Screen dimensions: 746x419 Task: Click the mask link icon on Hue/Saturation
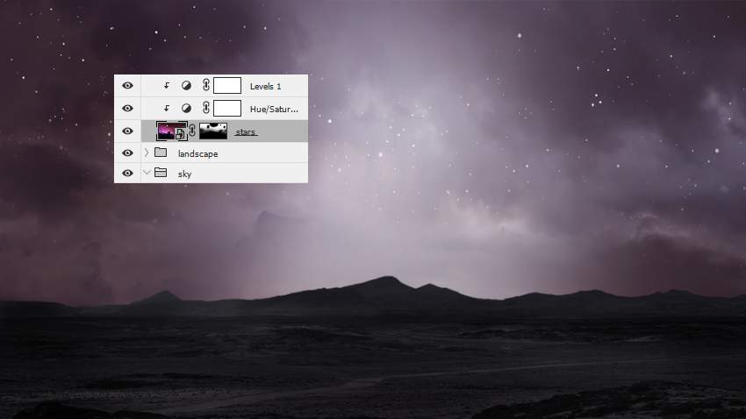coord(206,108)
